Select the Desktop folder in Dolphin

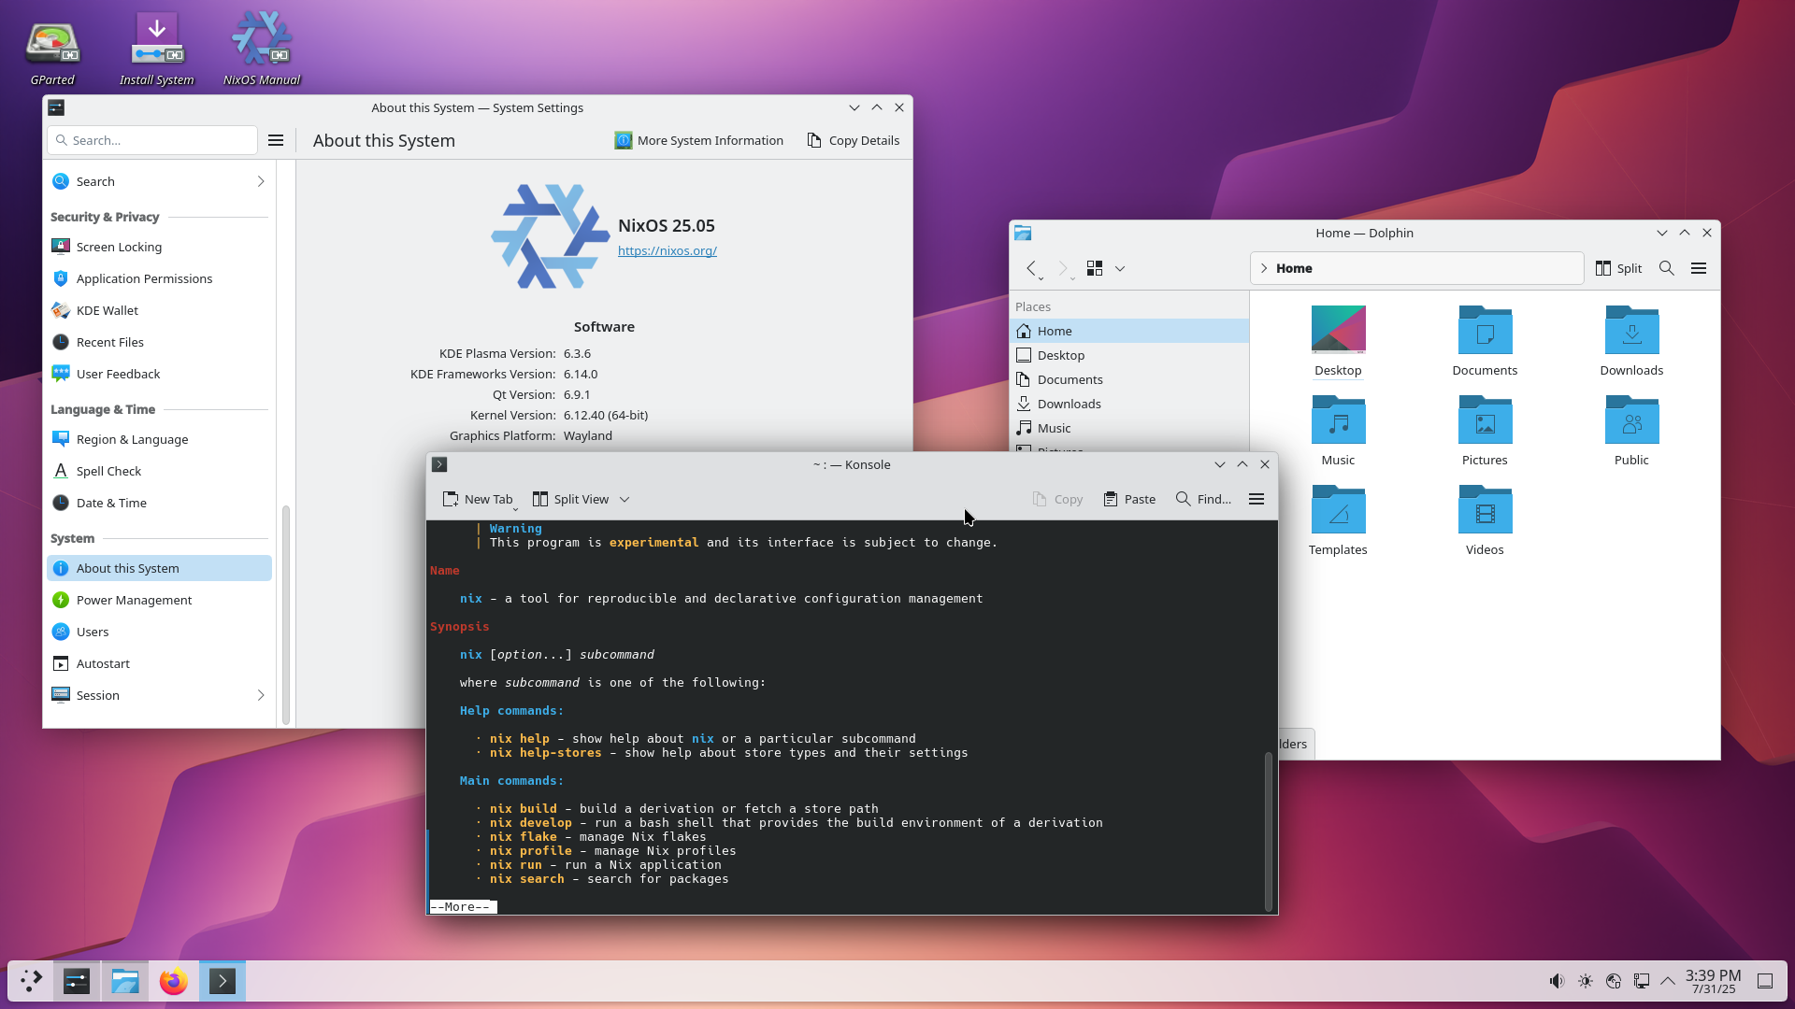[1338, 341]
